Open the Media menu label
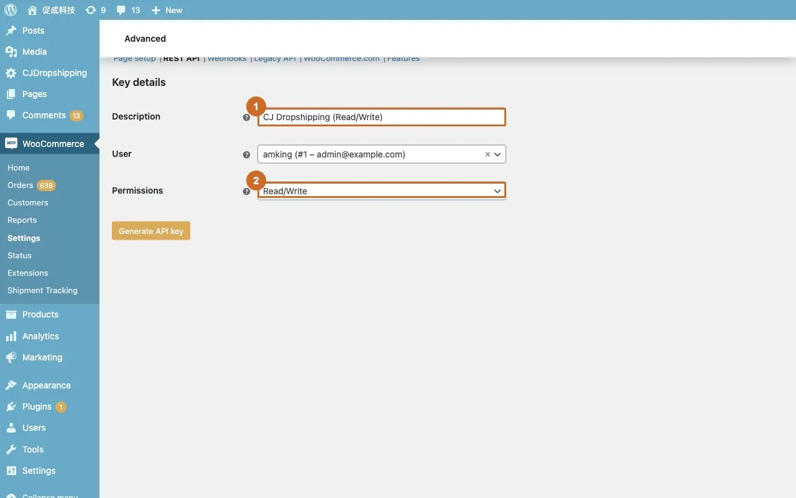The width and height of the screenshot is (796, 498). tap(34, 52)
